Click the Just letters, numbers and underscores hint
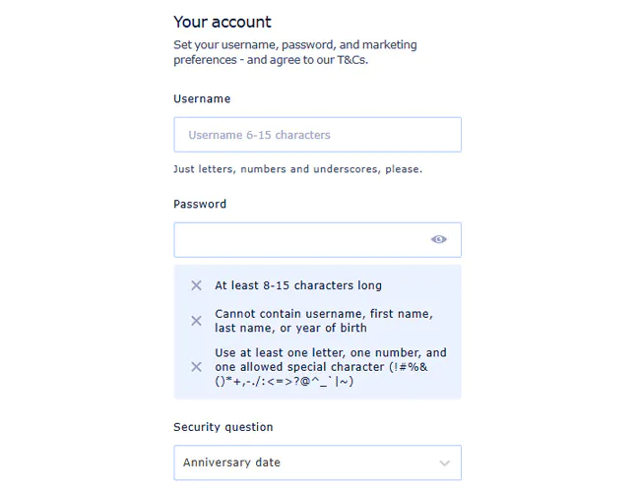Screen dimensions: 638x492 [297, 169]
